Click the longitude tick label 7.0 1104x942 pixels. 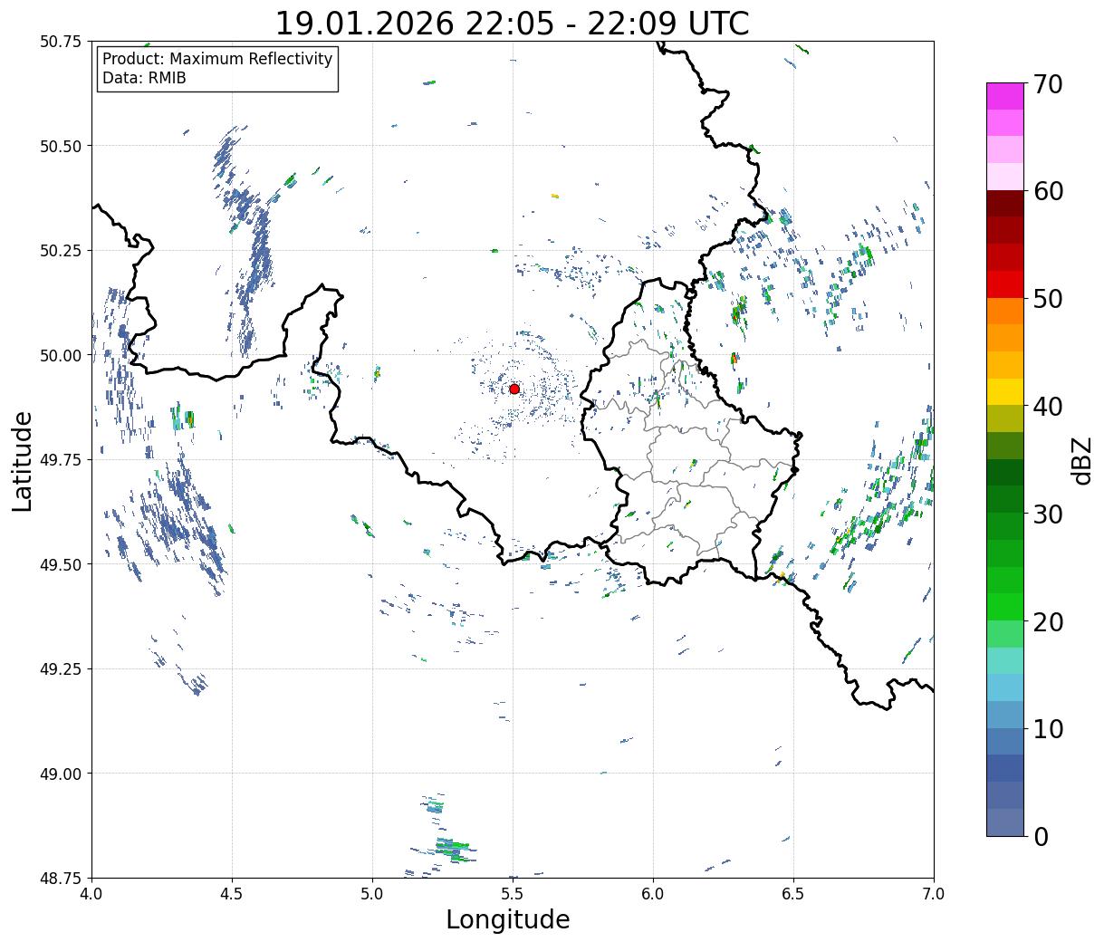pyautogui.click(x=934, y=893)
